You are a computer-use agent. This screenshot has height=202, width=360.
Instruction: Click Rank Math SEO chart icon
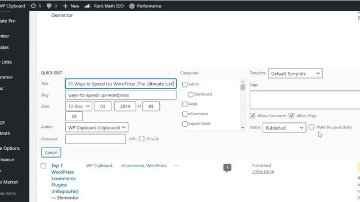87,6
